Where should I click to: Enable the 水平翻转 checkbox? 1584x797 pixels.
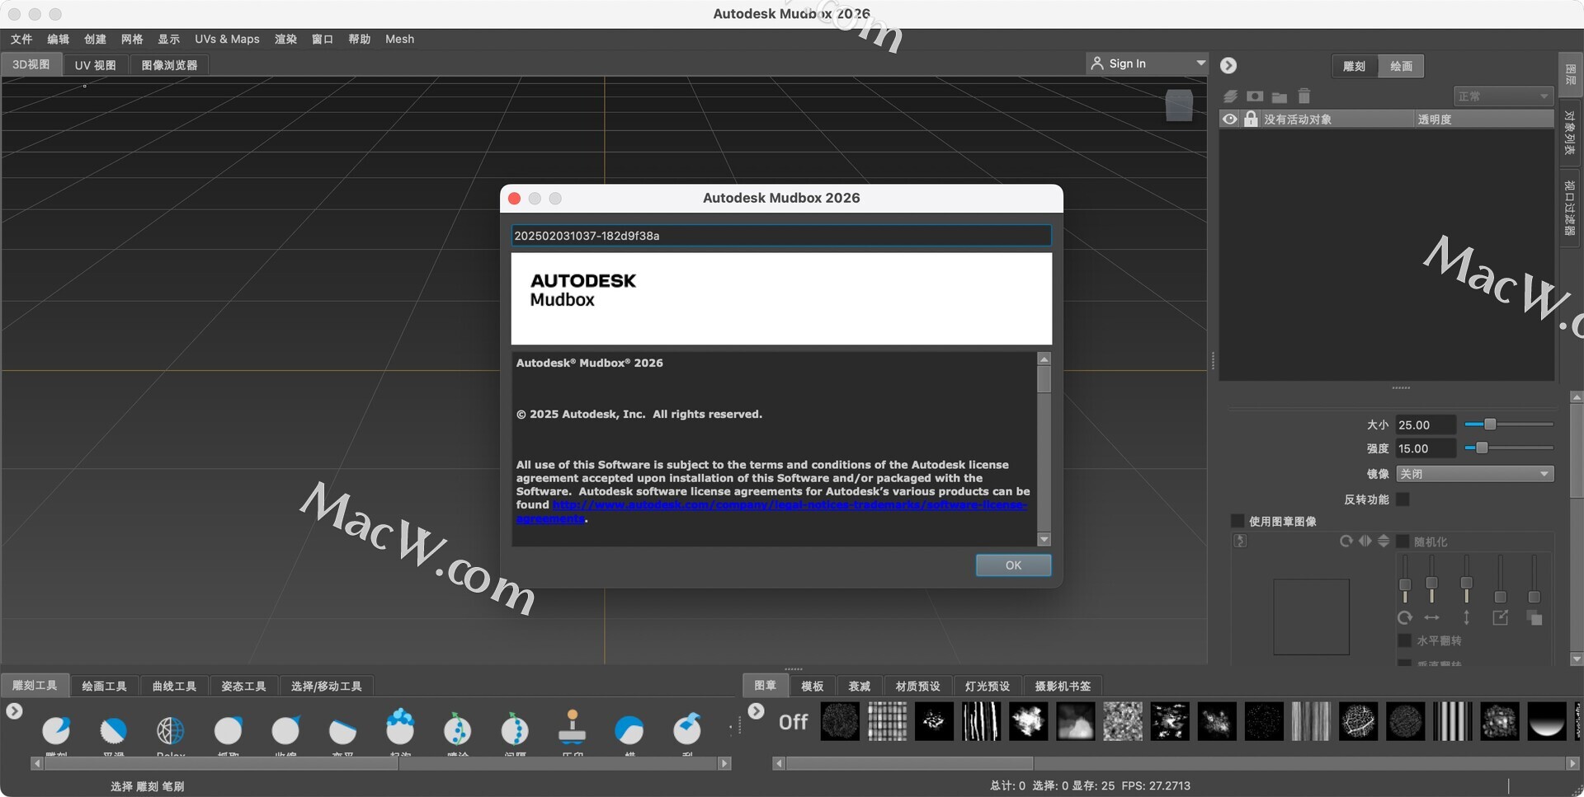coord(1404,640)
